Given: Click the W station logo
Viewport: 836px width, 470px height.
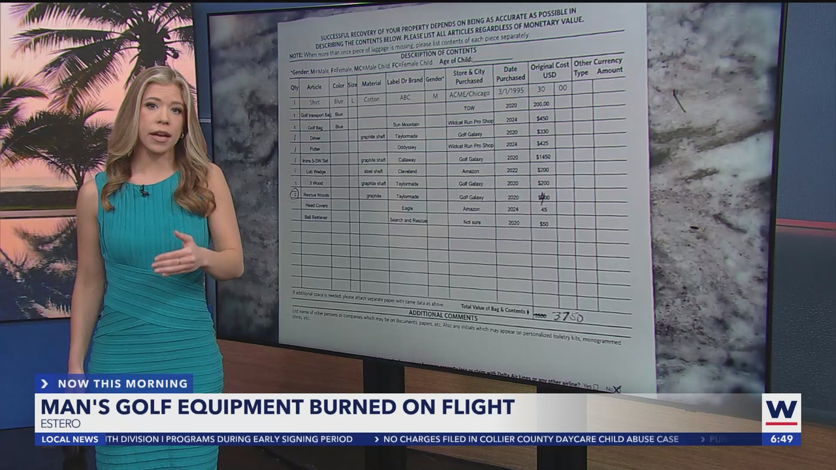Looking at the screenshot, I should coord(781,413).
